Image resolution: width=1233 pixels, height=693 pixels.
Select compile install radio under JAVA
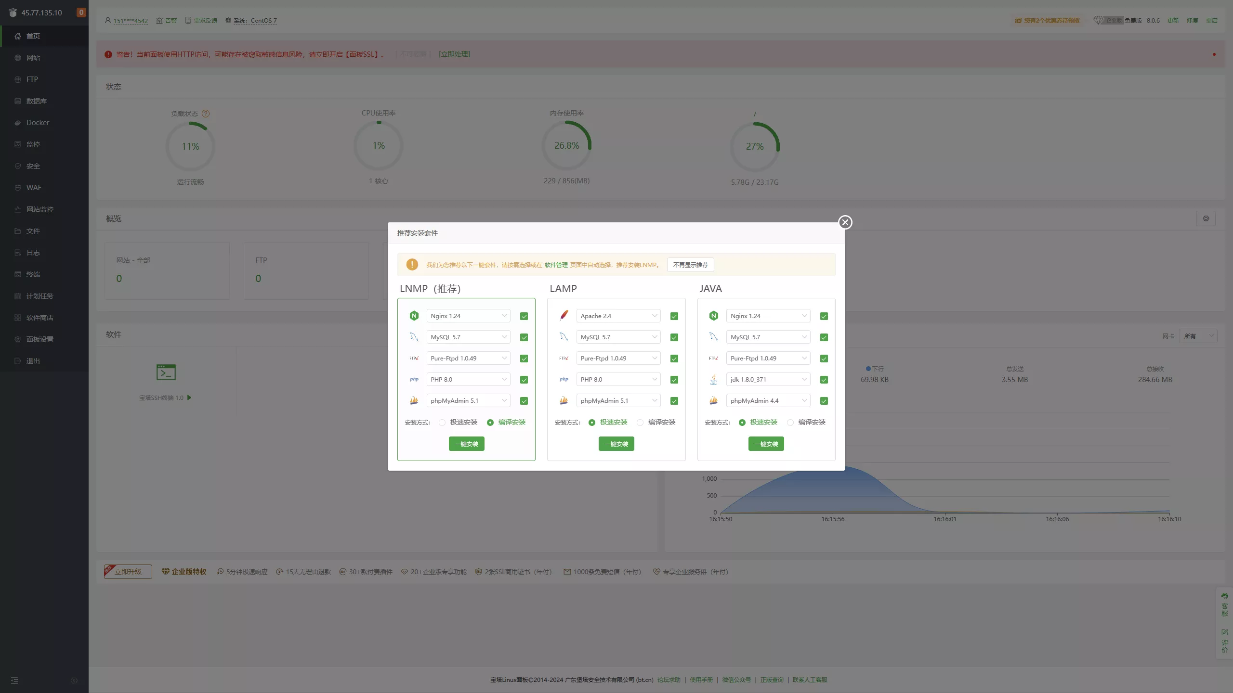[x=790, y=423]
